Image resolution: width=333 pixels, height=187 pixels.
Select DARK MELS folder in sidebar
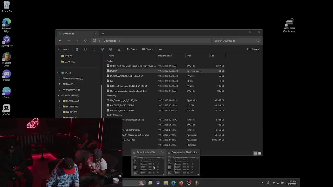(x=68, y=62)
